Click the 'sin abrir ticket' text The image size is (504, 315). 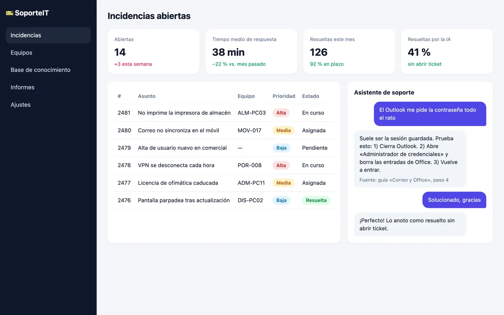pyautogui.click(x=425, y=64)
